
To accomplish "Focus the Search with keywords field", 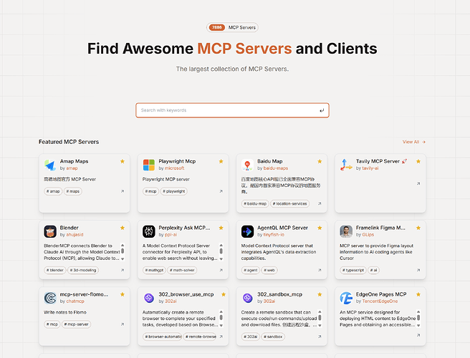I will pos(232,110).
